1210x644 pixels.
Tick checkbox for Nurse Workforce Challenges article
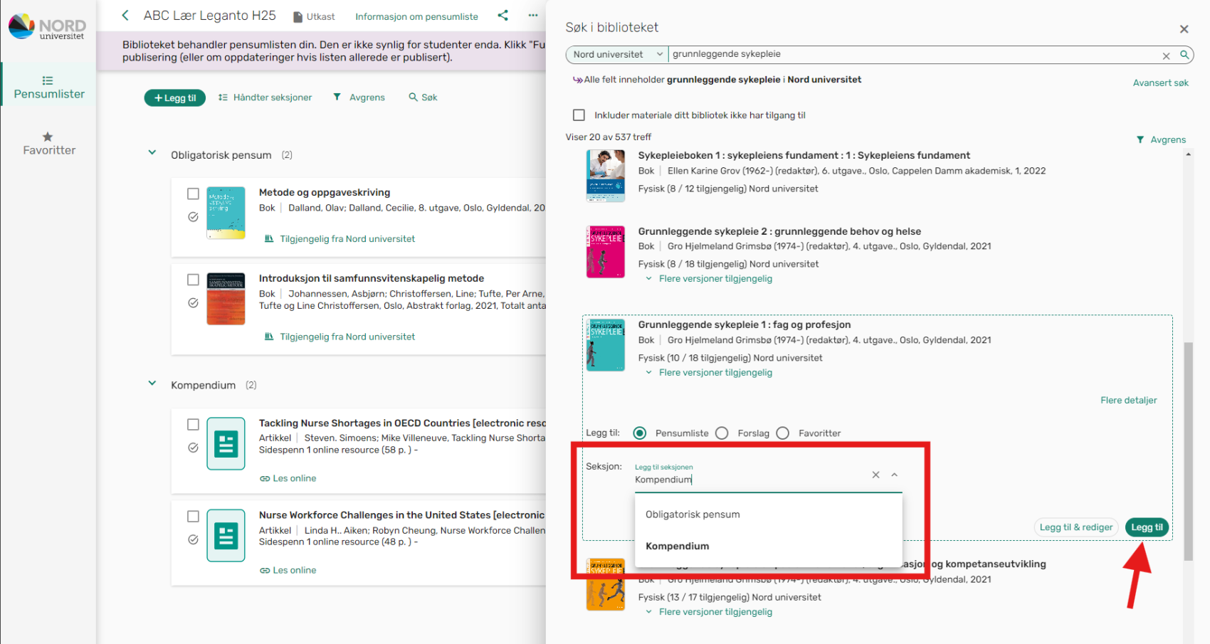[x=193, y=516]
